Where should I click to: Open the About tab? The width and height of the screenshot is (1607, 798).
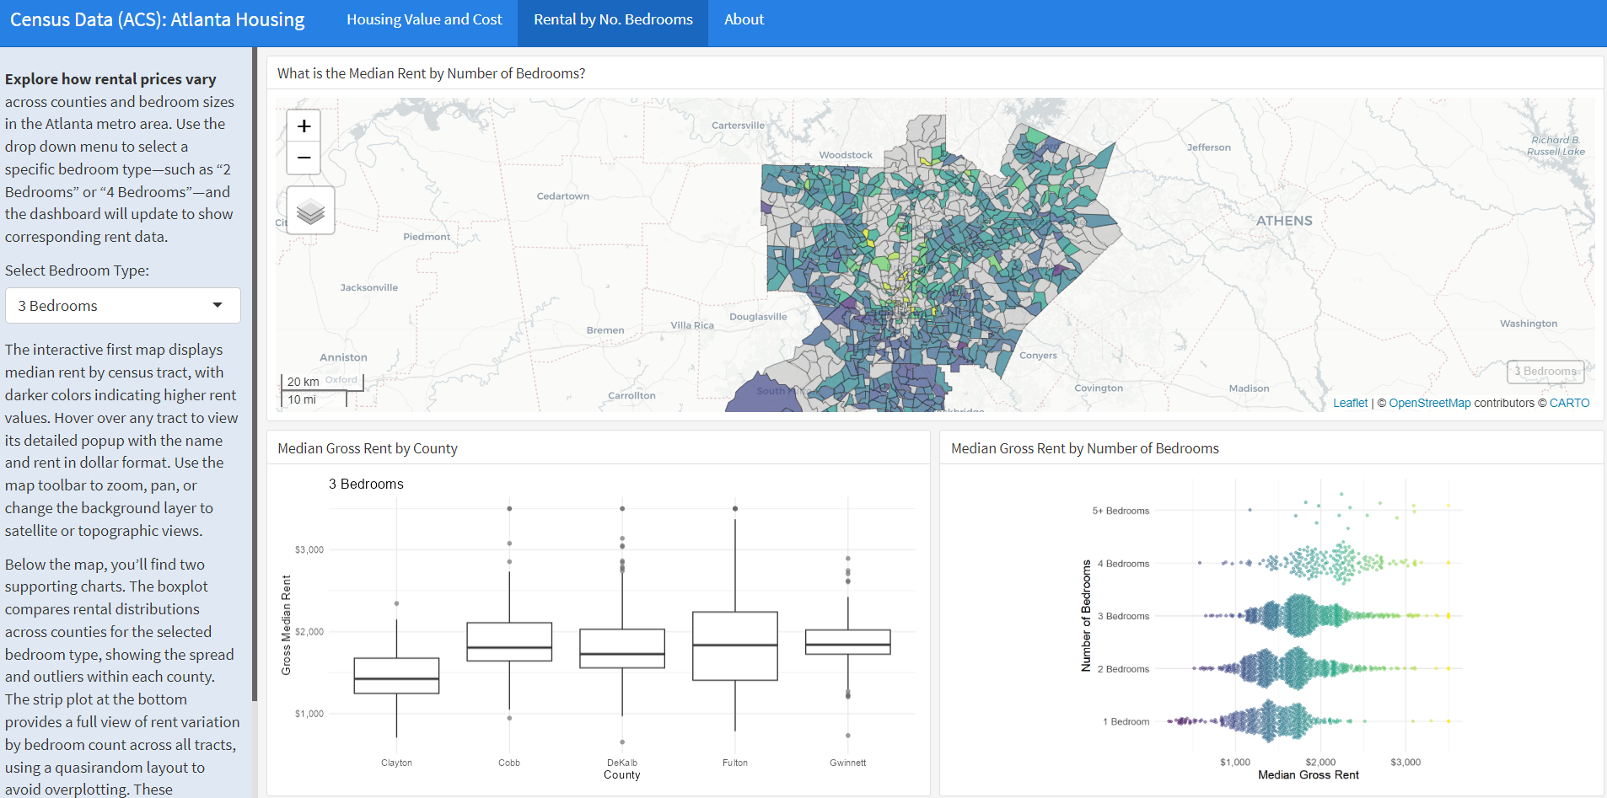tap(743, 19)
